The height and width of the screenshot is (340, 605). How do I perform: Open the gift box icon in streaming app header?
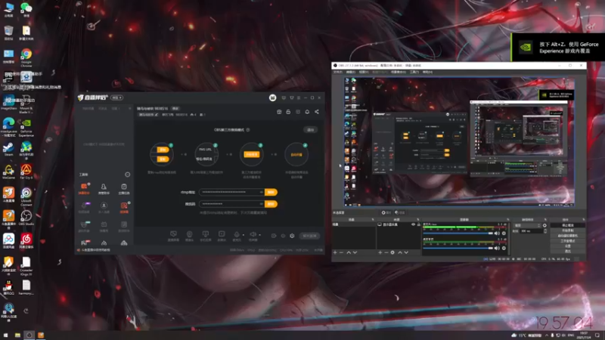(279, 112)
